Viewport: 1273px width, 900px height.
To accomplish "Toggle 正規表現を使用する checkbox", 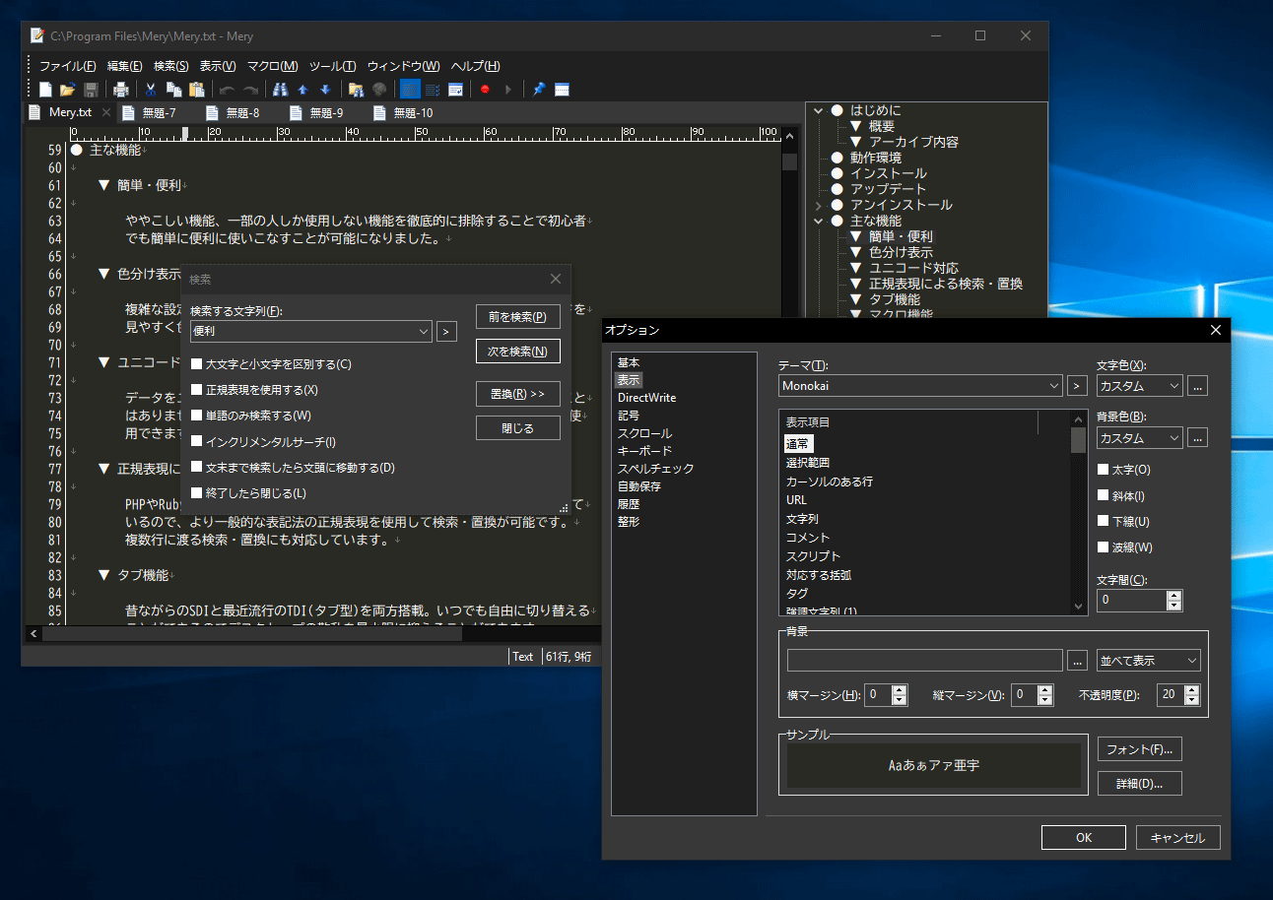I will click(197, 390).
